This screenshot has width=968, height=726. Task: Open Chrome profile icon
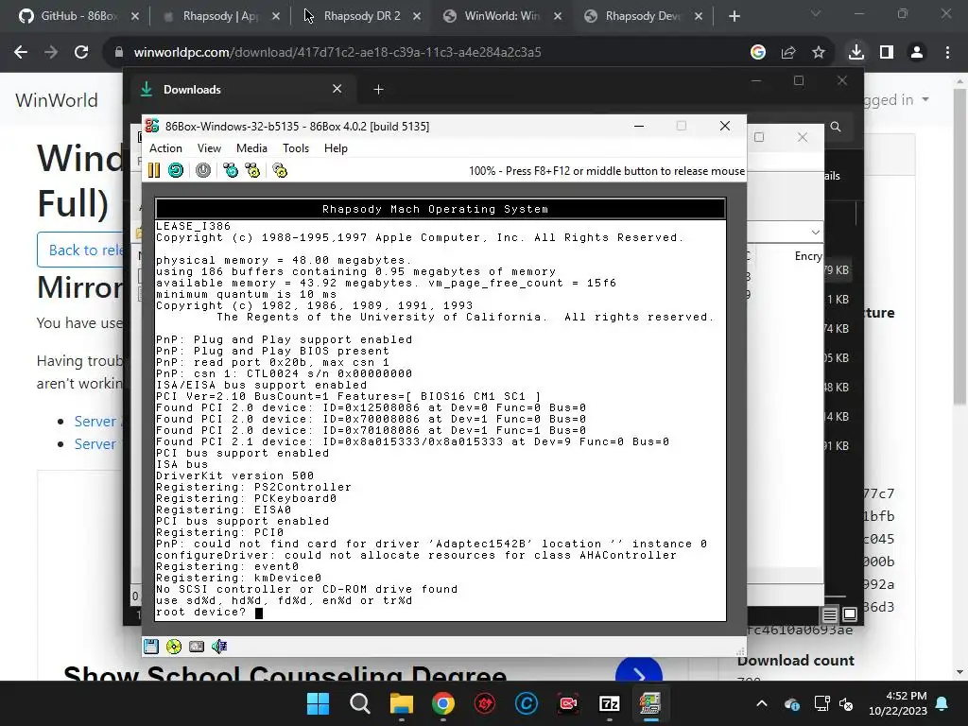pos(917,53)
